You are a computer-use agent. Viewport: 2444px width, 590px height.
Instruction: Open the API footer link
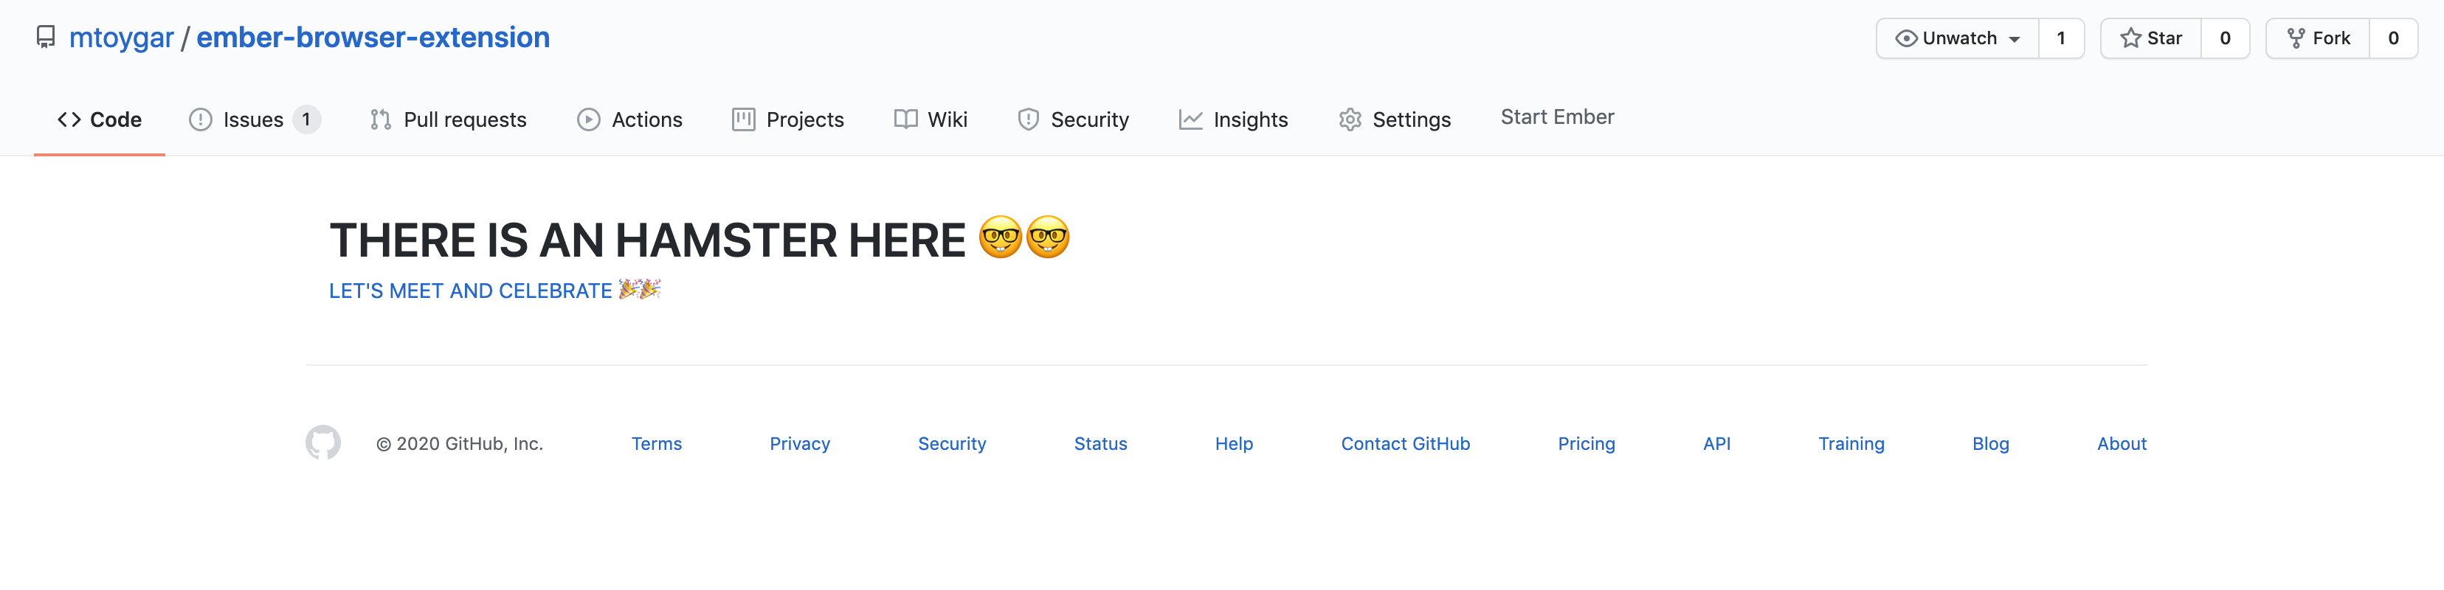[x=1716, y=444]
